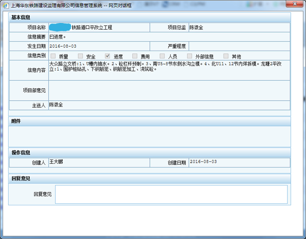This screenshot has height=239, width=306.
Task: Focus the 信息摘要 field
Action: coord(169,36)
